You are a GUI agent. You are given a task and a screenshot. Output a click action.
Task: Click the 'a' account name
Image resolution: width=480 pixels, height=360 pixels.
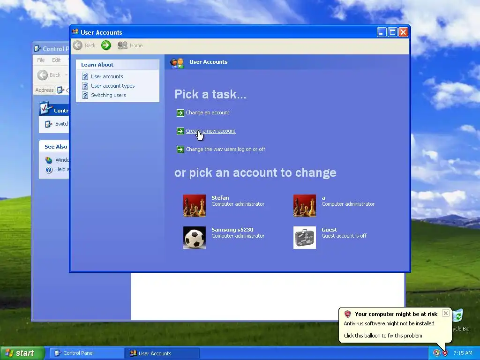[323, 198]
